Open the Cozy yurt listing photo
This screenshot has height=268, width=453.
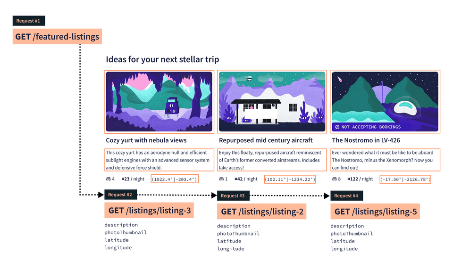(159, 102)
